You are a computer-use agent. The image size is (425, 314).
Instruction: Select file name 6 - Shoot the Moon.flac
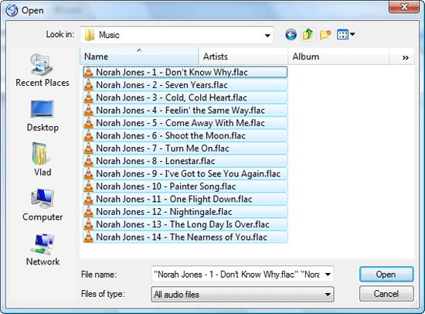pyautogui.click(x=171, y=135)
